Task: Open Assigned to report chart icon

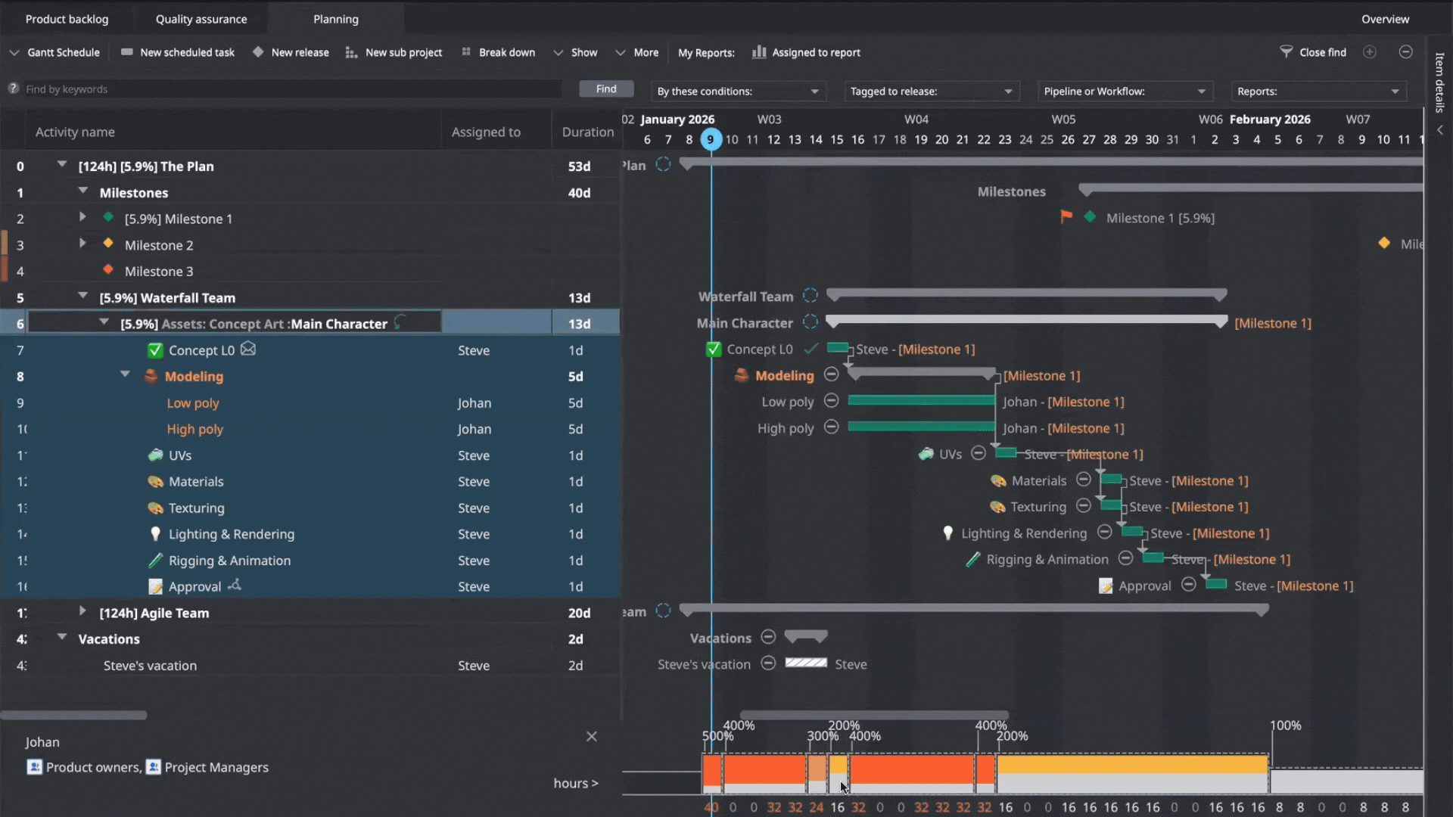Action: click(758, 52)
